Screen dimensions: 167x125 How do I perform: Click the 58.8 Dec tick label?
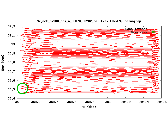pyautogui.click(x=11, y=62)
